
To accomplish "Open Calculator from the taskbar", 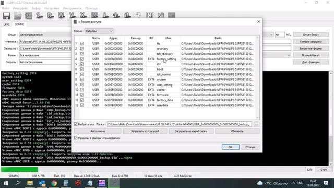I will click(66, 183).
